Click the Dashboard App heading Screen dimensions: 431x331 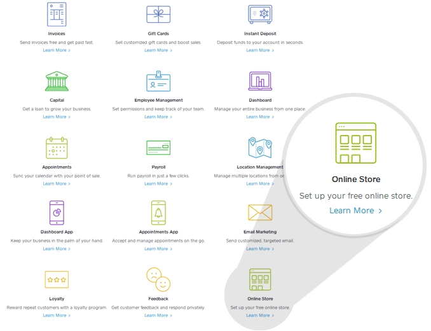click(57, 232)
